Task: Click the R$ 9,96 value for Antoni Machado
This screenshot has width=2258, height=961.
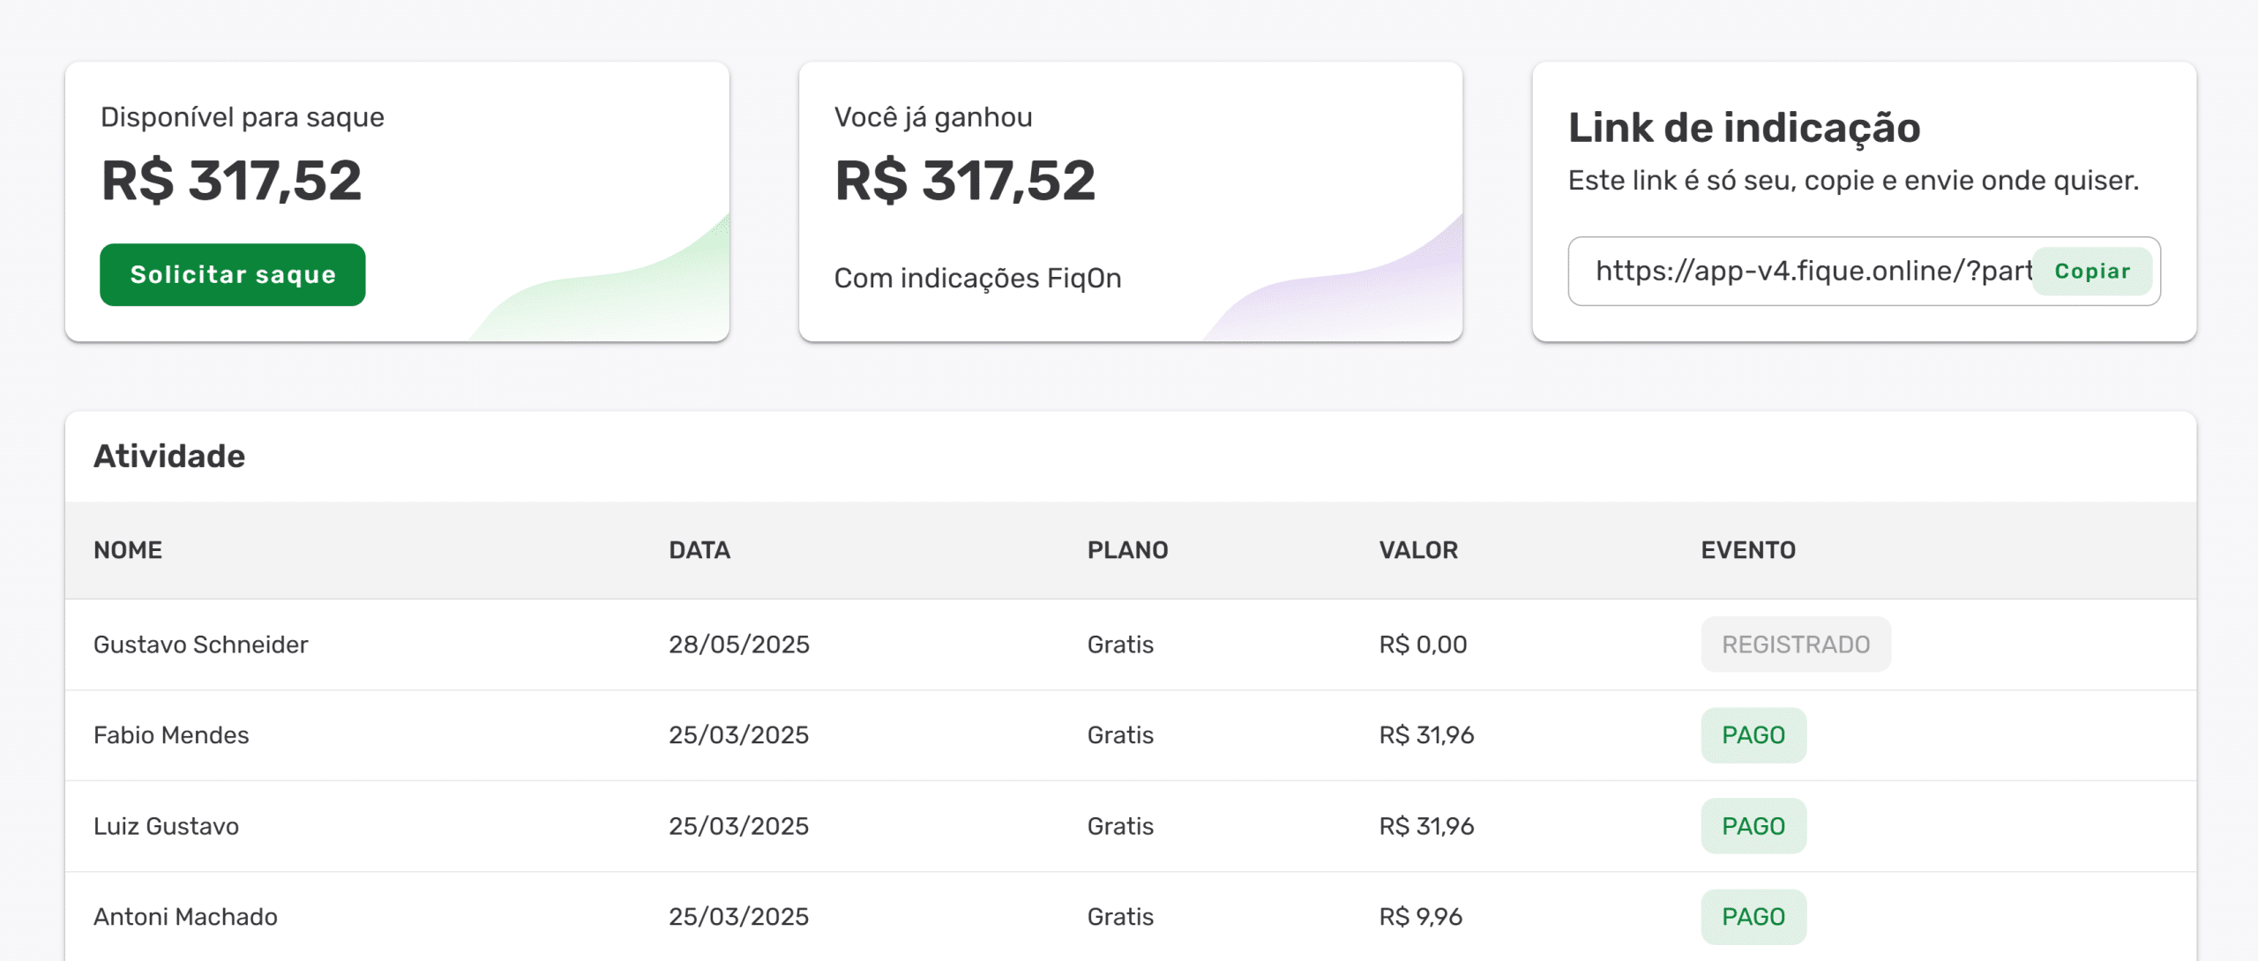Action: pyautogui.click(x=1420, y=917)
